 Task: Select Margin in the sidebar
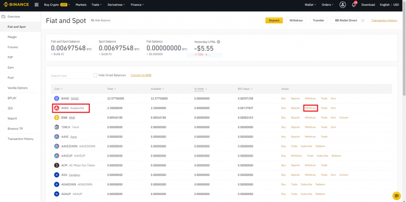[x=12, y=37]
